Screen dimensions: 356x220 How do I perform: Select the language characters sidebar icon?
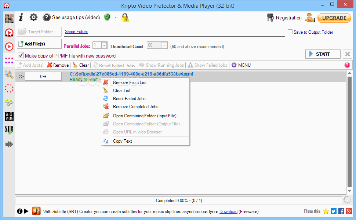(x=9, y=116)
